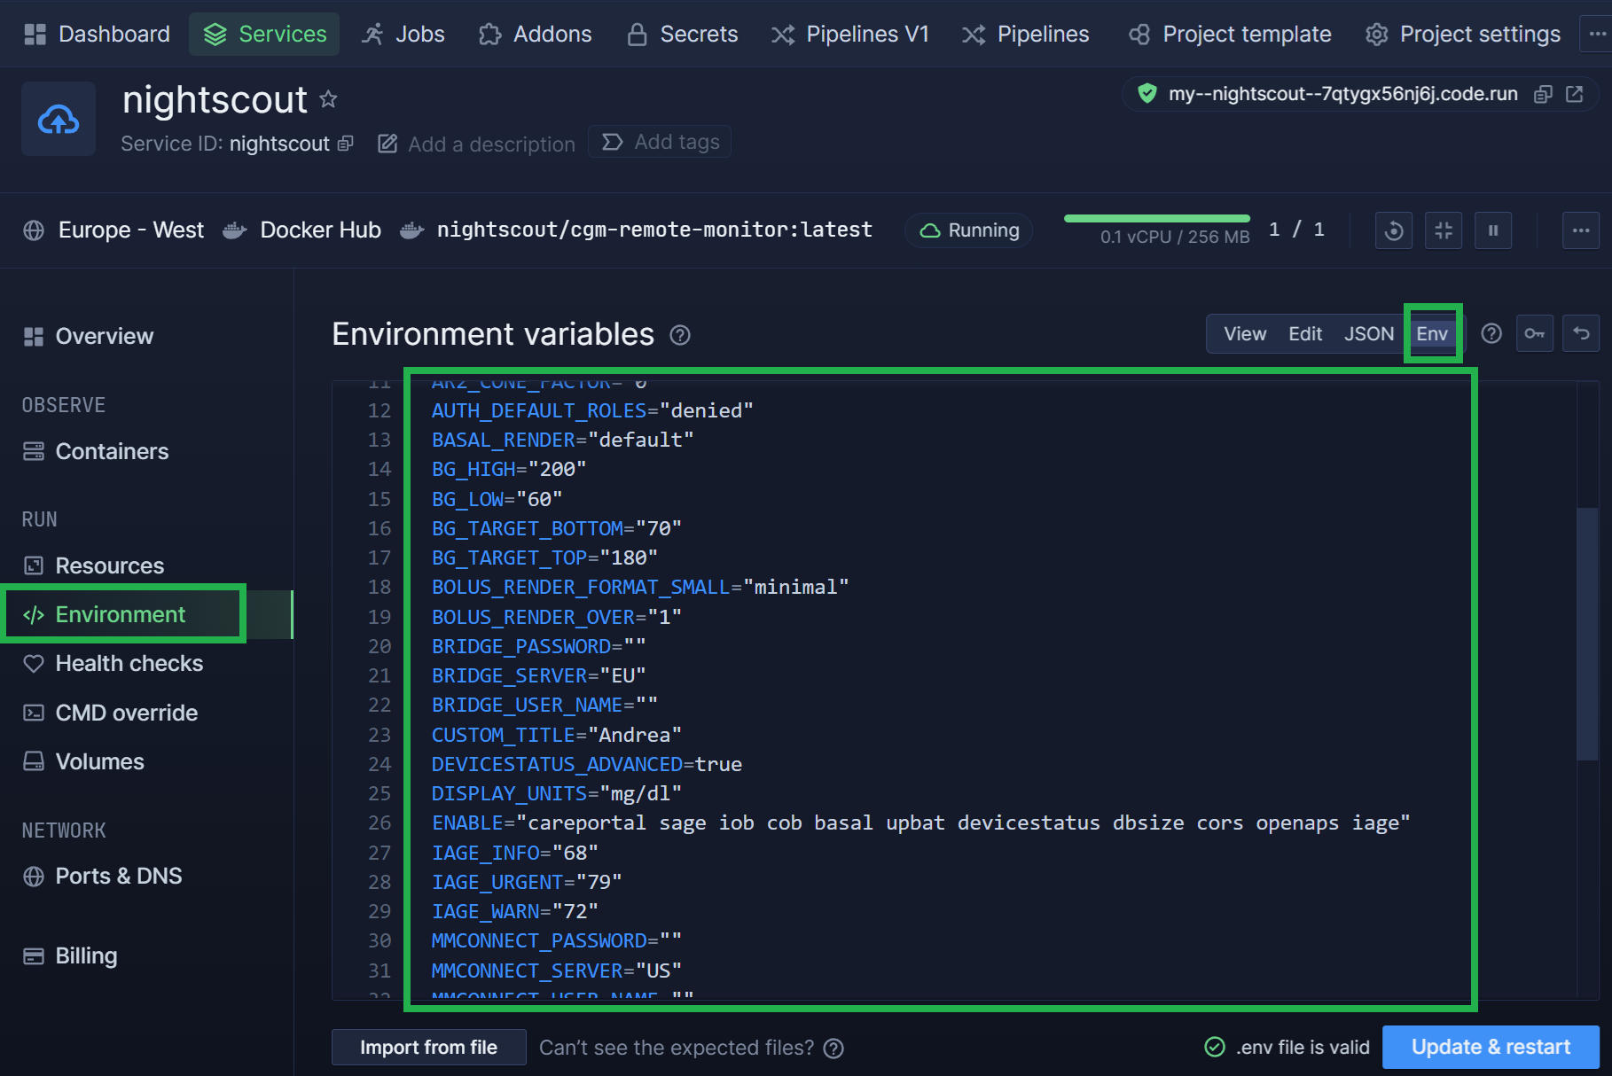Click line number 20 in the gutter
Screen dimensions: 1612x1076
click(x=380, y=646)
